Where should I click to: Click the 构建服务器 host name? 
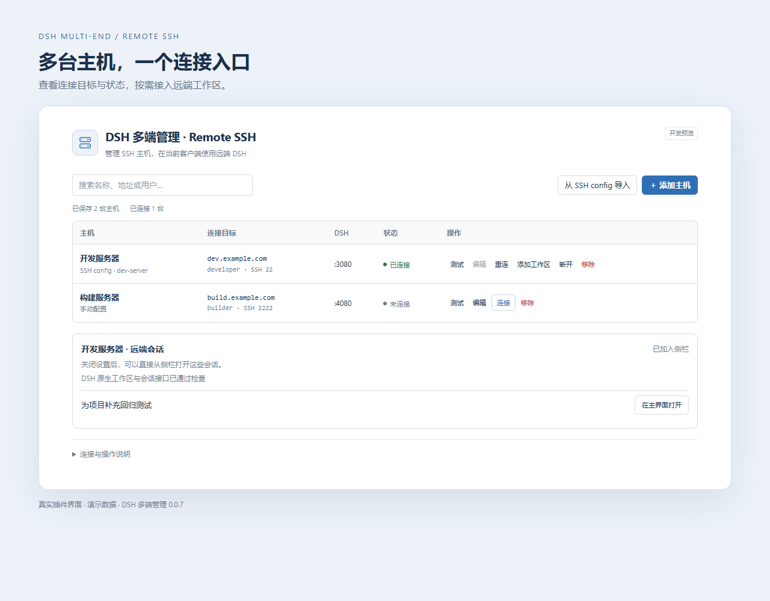pyautogui.click(x=100, y=297)
